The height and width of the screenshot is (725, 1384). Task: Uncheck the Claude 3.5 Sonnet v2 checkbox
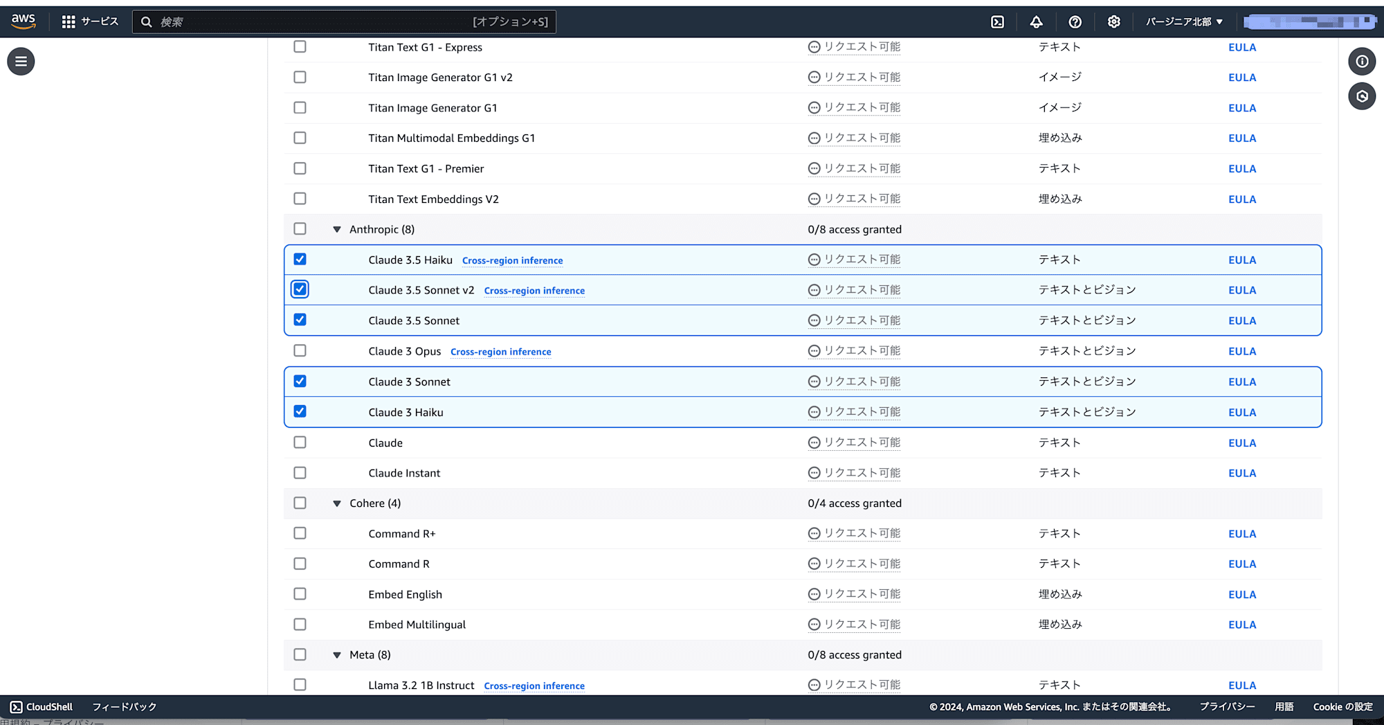(x=300, y=289)
